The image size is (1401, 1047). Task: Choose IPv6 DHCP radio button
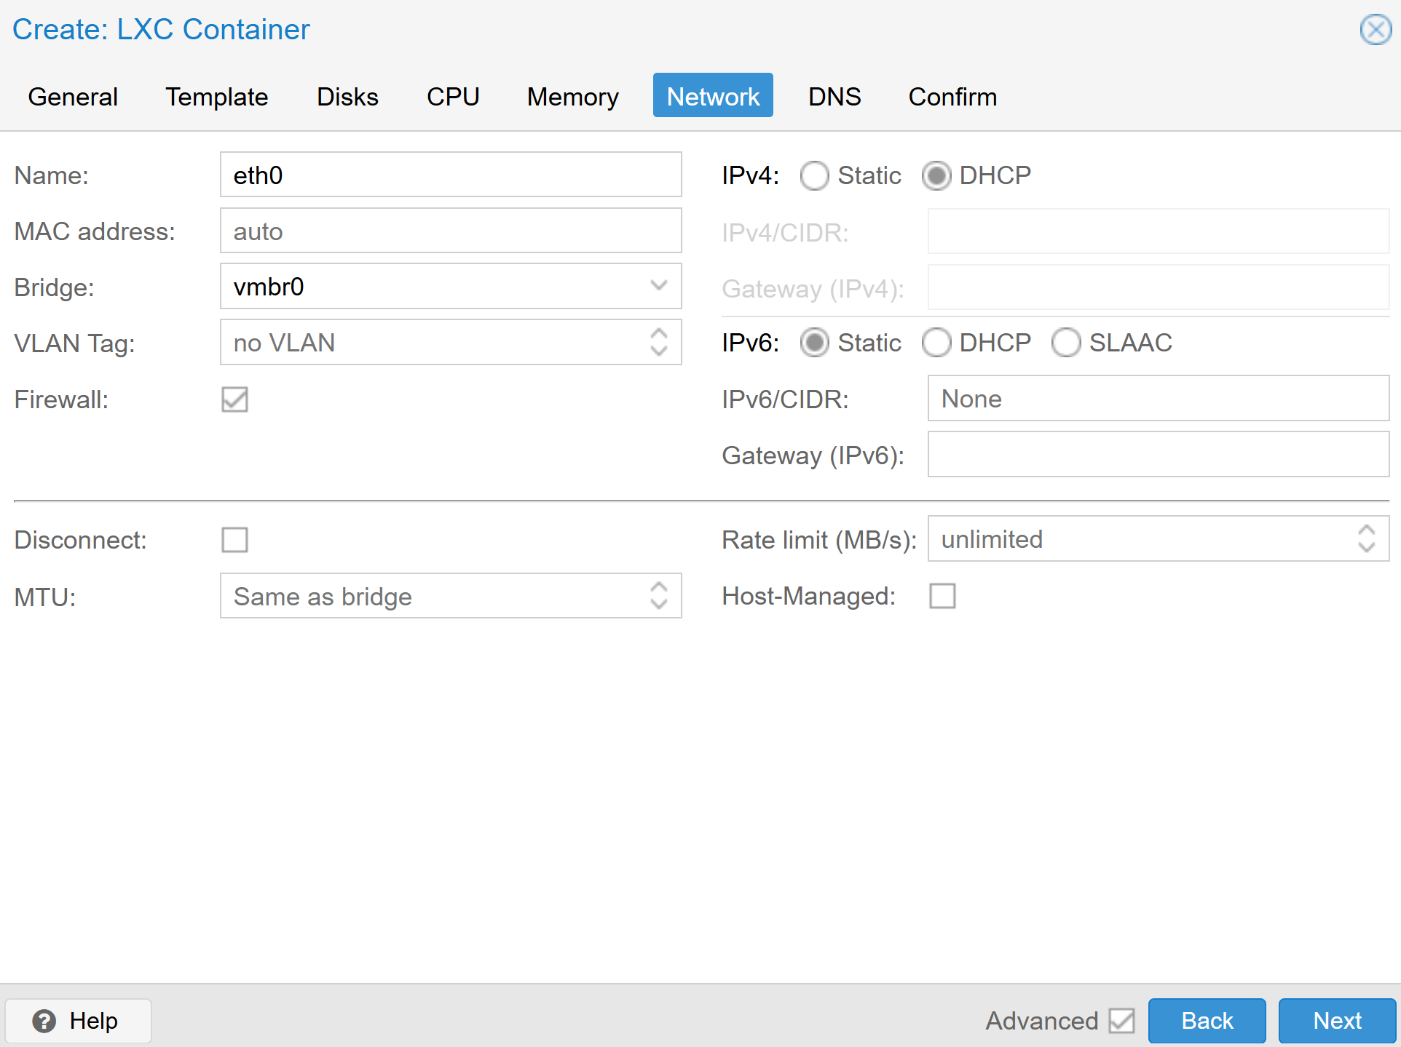[x=936, y=342]
